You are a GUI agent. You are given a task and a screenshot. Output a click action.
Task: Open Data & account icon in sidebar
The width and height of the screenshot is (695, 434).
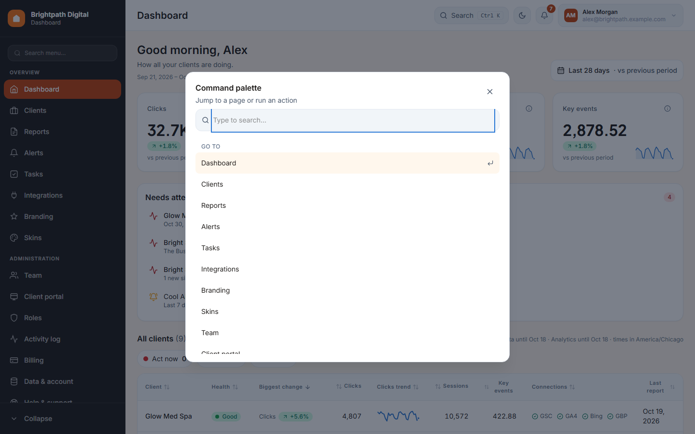pos(14,381)
